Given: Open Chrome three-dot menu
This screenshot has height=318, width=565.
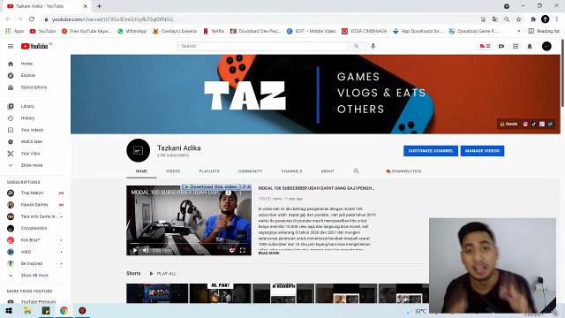Looking at the screenshot, I should click(557, 19).
